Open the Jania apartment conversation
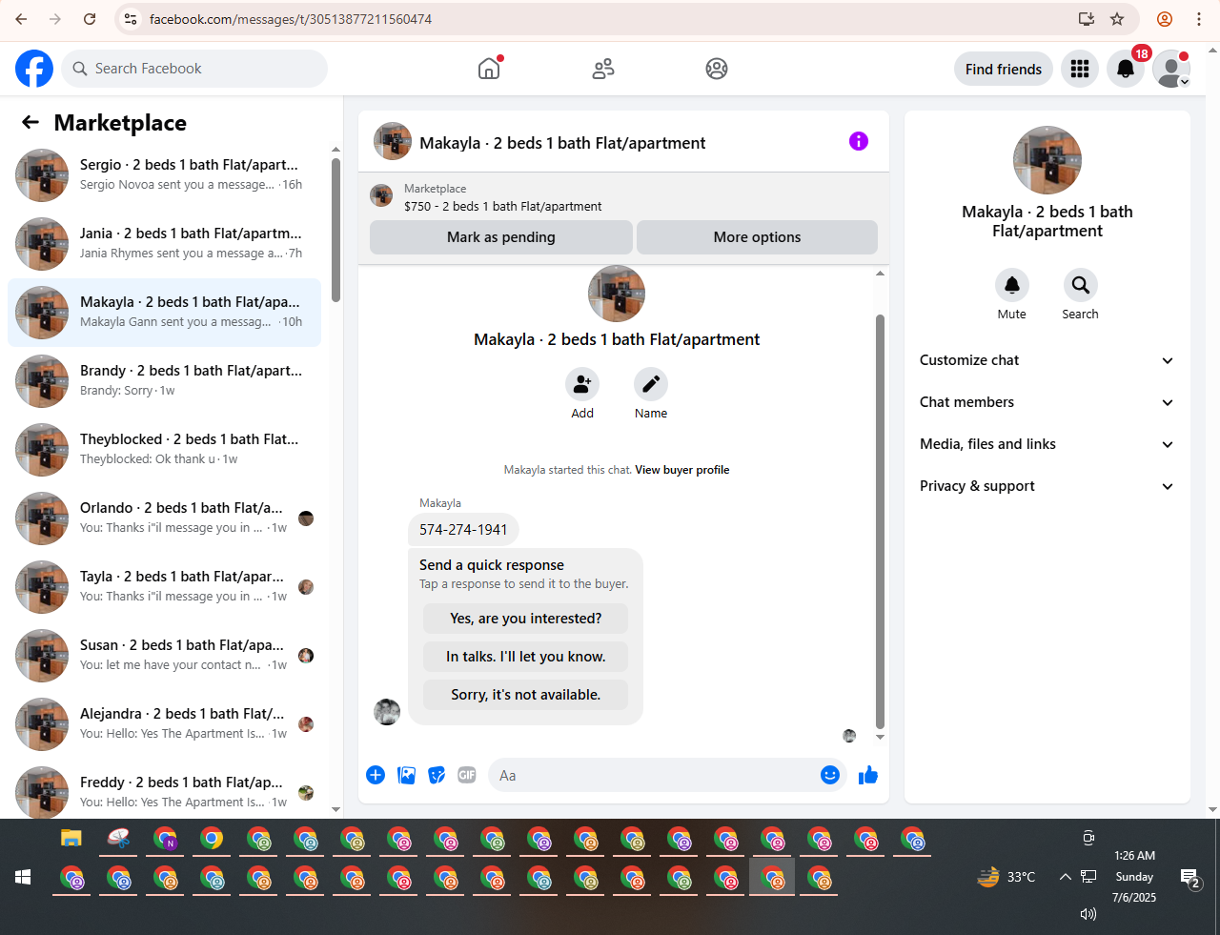The width and height of the screenshot is (1220, 935). coord(164,244)
